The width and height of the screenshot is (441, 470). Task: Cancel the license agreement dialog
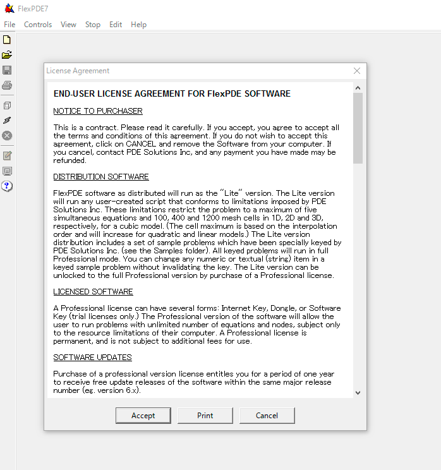[x=267, y=415]
